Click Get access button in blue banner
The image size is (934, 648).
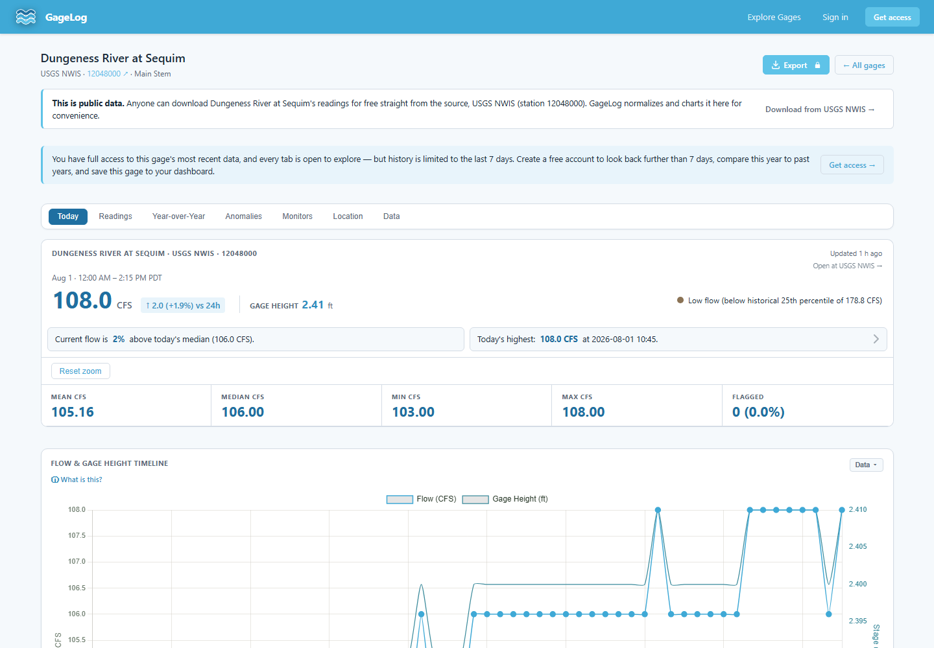(x=852, y=165)
